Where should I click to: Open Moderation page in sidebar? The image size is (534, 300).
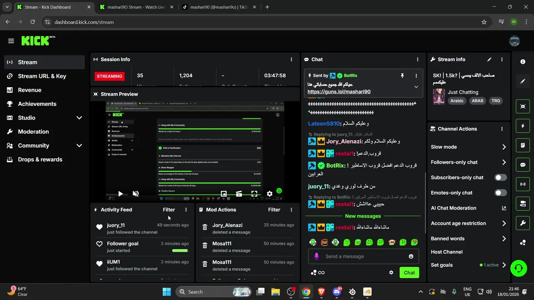point(45,132)
